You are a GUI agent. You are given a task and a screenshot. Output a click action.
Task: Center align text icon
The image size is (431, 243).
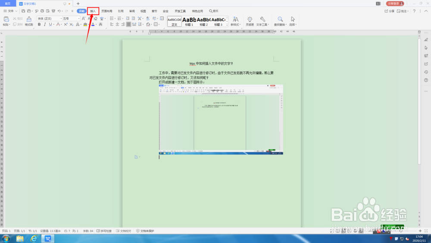pos(117,25)
